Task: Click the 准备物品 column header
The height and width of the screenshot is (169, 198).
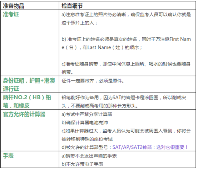Action: 14,6
